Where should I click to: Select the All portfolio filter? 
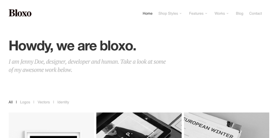pos(11,102)
